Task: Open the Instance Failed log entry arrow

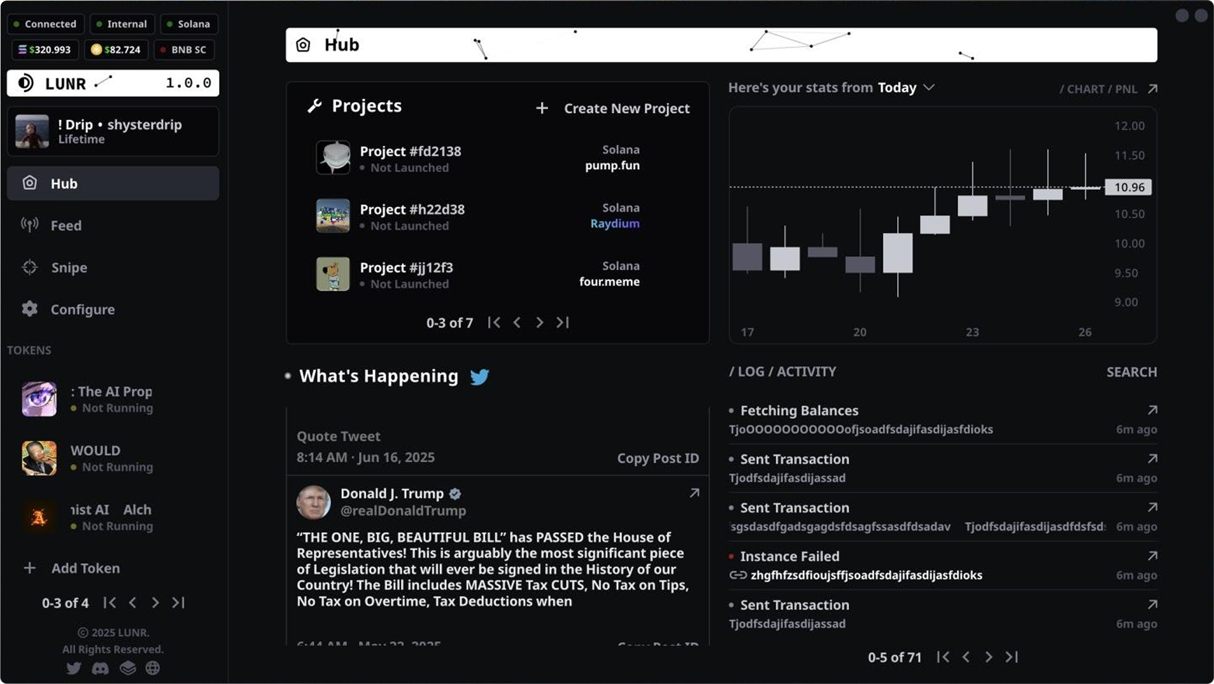Action: (1152, 556)
